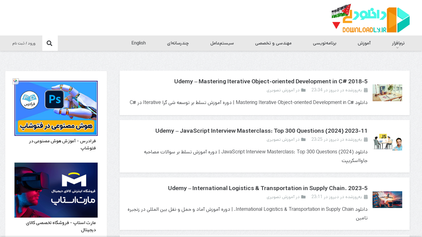
Task: Click ورود / ثبت نام login link
Action: pos(24,43)
